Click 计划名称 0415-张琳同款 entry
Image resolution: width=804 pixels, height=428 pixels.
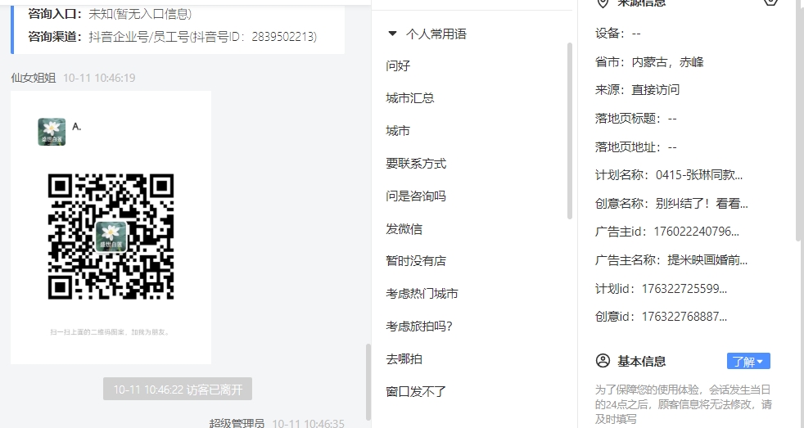669,175
